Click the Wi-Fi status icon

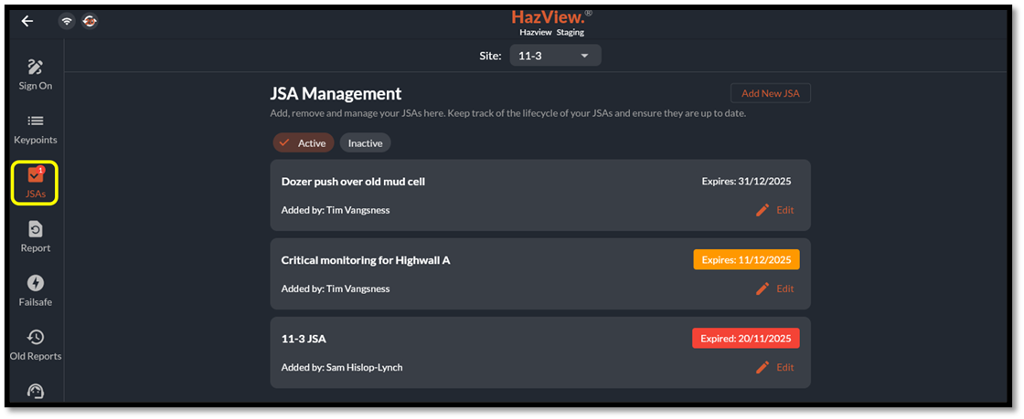click(x=67, y=21)
